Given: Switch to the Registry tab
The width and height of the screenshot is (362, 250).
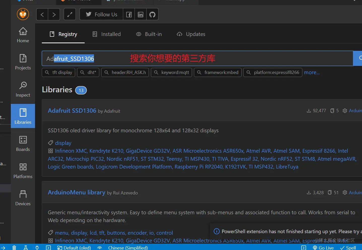Looking at the screenshot, I should [63, 34].
